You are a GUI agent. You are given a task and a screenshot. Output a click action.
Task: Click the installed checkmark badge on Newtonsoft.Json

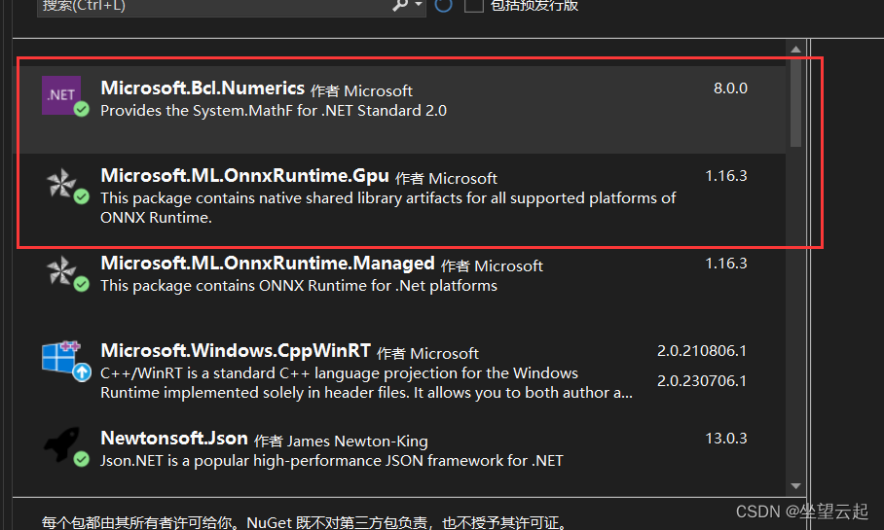pos(82,459)
